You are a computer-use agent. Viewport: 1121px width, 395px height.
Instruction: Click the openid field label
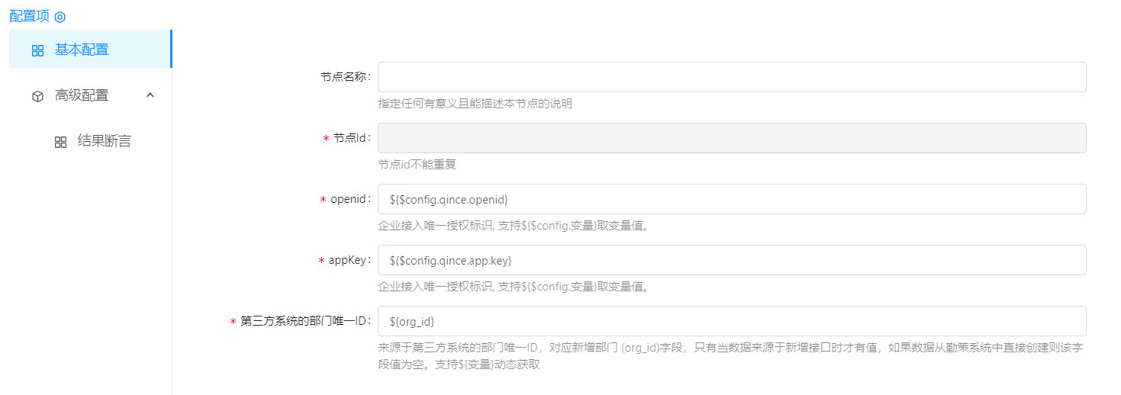point(350,199)
